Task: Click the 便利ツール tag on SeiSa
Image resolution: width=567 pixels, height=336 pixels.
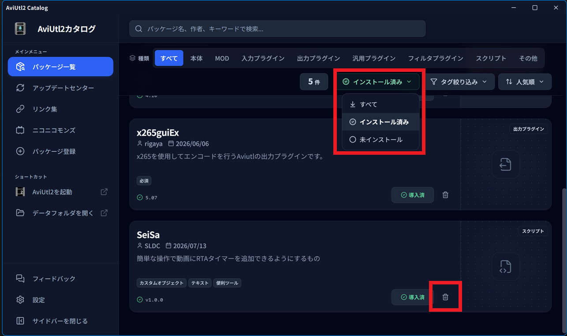Action: 228,283
